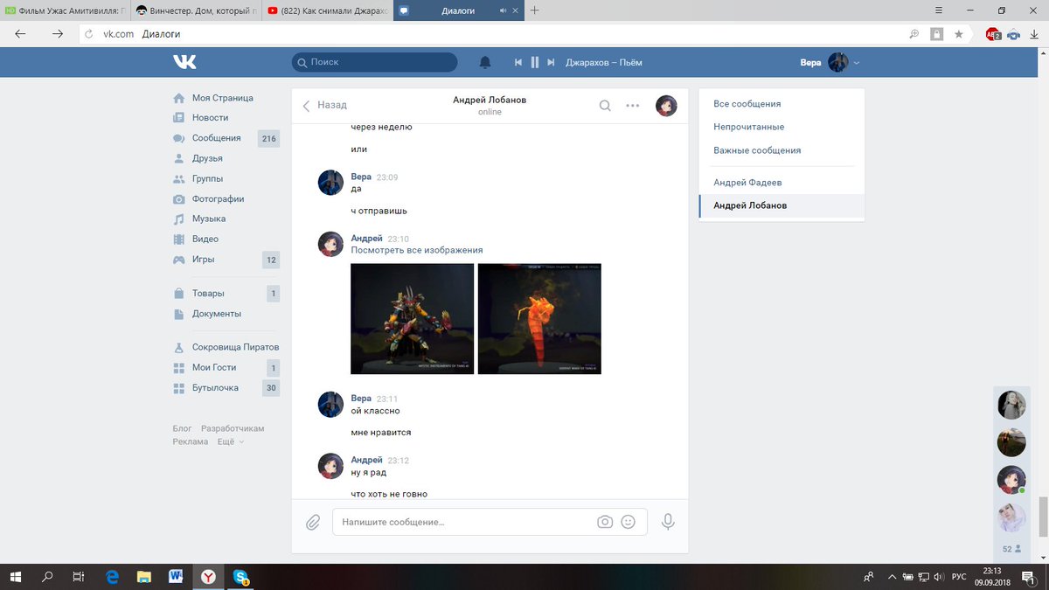This screenshot has width=1049, height=590.
Task: Go back with the Назад button
Action: (324, 105)
